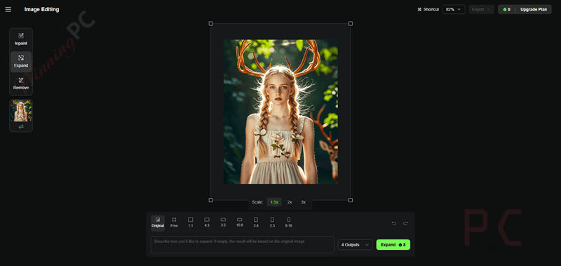Click the bottom-right canvas resize handle
This screenshot has width=561, height=266.
click(351, 200)
